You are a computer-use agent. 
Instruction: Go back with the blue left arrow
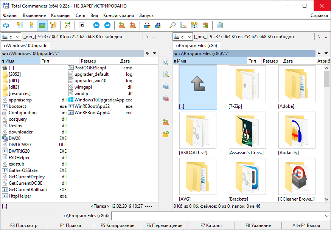pyautogui.click(x=96, y=26)
